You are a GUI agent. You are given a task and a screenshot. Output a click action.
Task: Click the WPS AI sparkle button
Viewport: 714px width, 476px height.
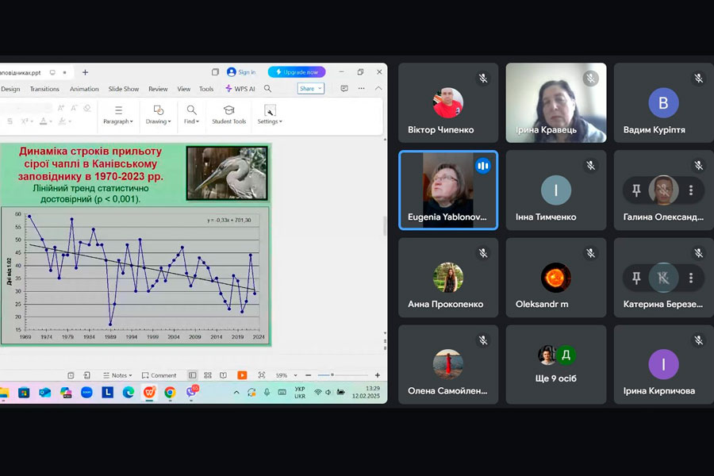click(x=240, y=89)
